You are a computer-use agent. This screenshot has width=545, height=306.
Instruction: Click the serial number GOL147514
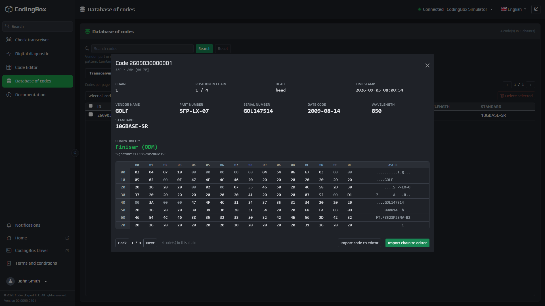pos(258,111)
